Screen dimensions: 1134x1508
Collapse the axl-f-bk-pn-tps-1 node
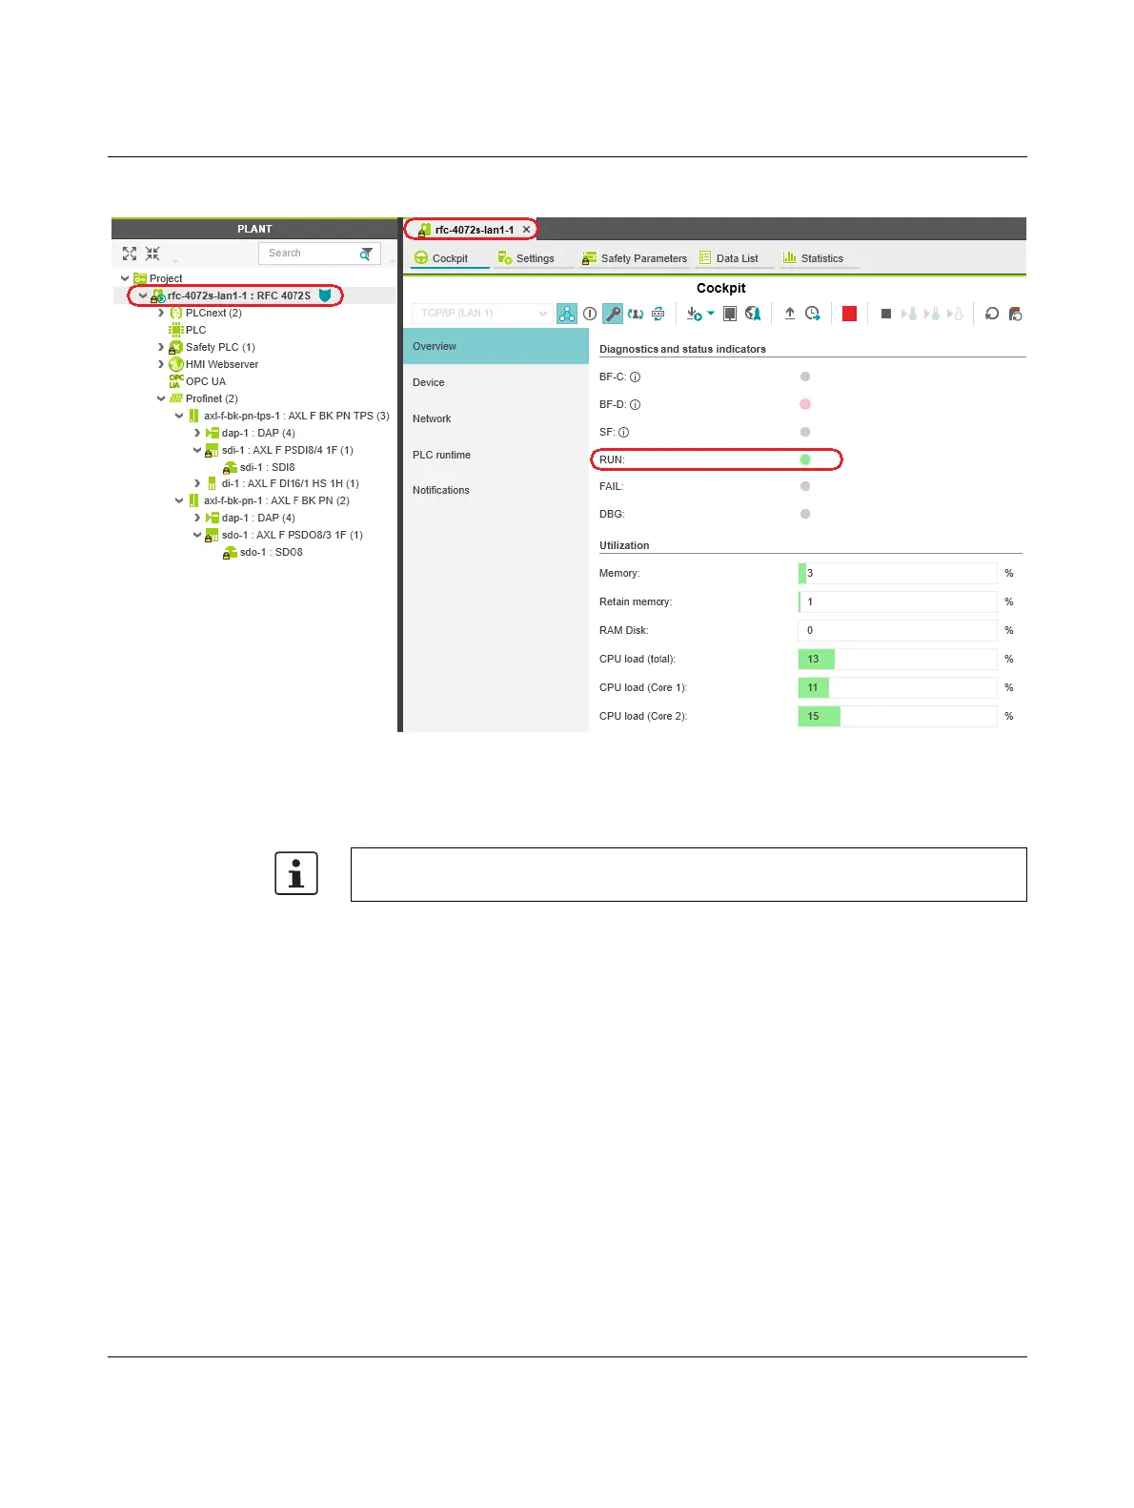(x=179, y=416)
